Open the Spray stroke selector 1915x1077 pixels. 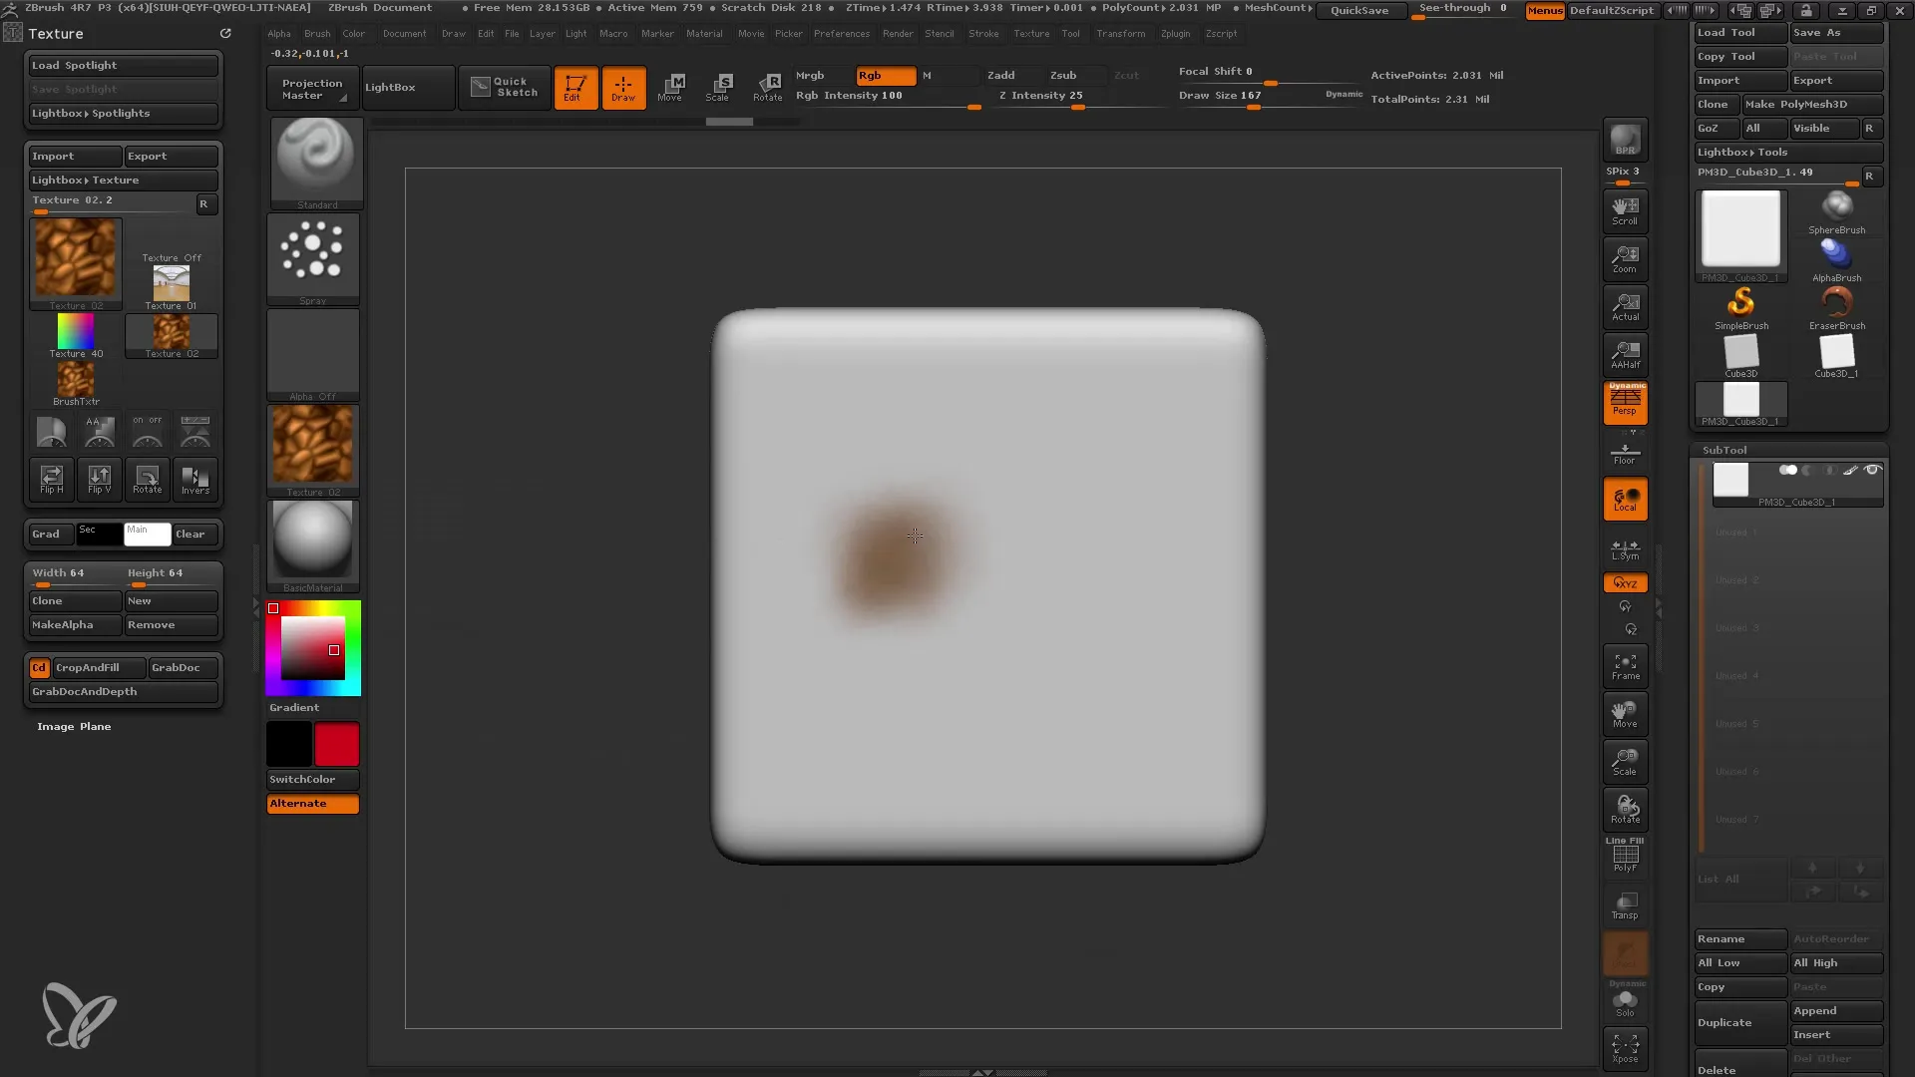click(x=313, y=259)
